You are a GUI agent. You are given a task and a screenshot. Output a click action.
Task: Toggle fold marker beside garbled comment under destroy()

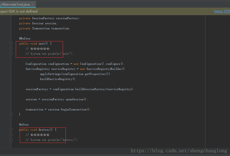click(11, 134)
